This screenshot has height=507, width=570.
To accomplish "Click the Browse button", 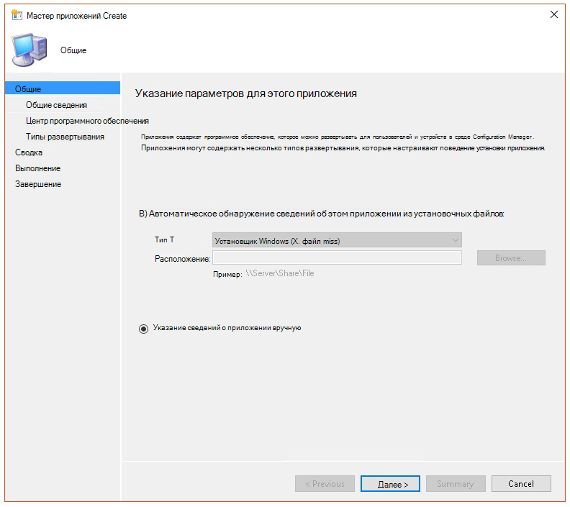I will 511,258.
